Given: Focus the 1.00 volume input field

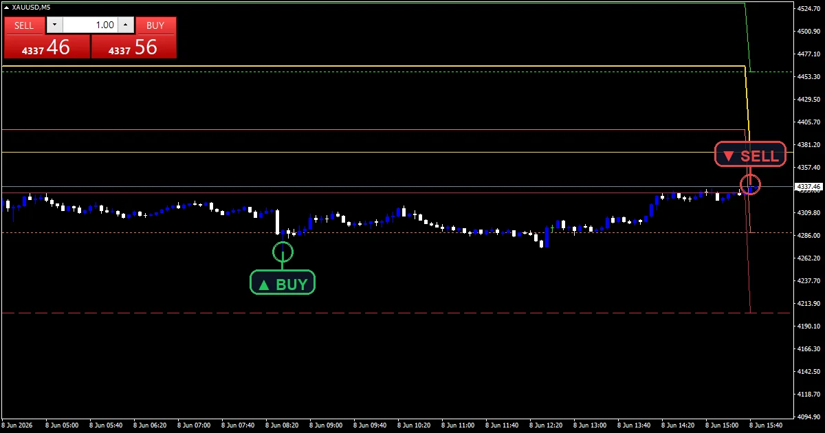Looking at the screenshot, I should coord(90,25).
